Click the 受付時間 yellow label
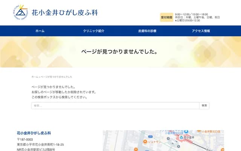 (166, 17)
